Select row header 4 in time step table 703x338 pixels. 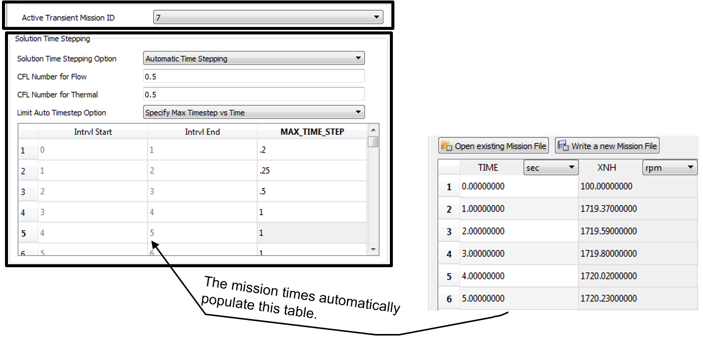[x=28, y=212]
